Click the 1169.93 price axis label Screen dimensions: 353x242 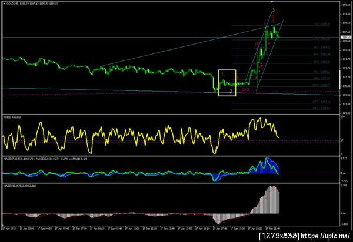click(x=345, y=113)
